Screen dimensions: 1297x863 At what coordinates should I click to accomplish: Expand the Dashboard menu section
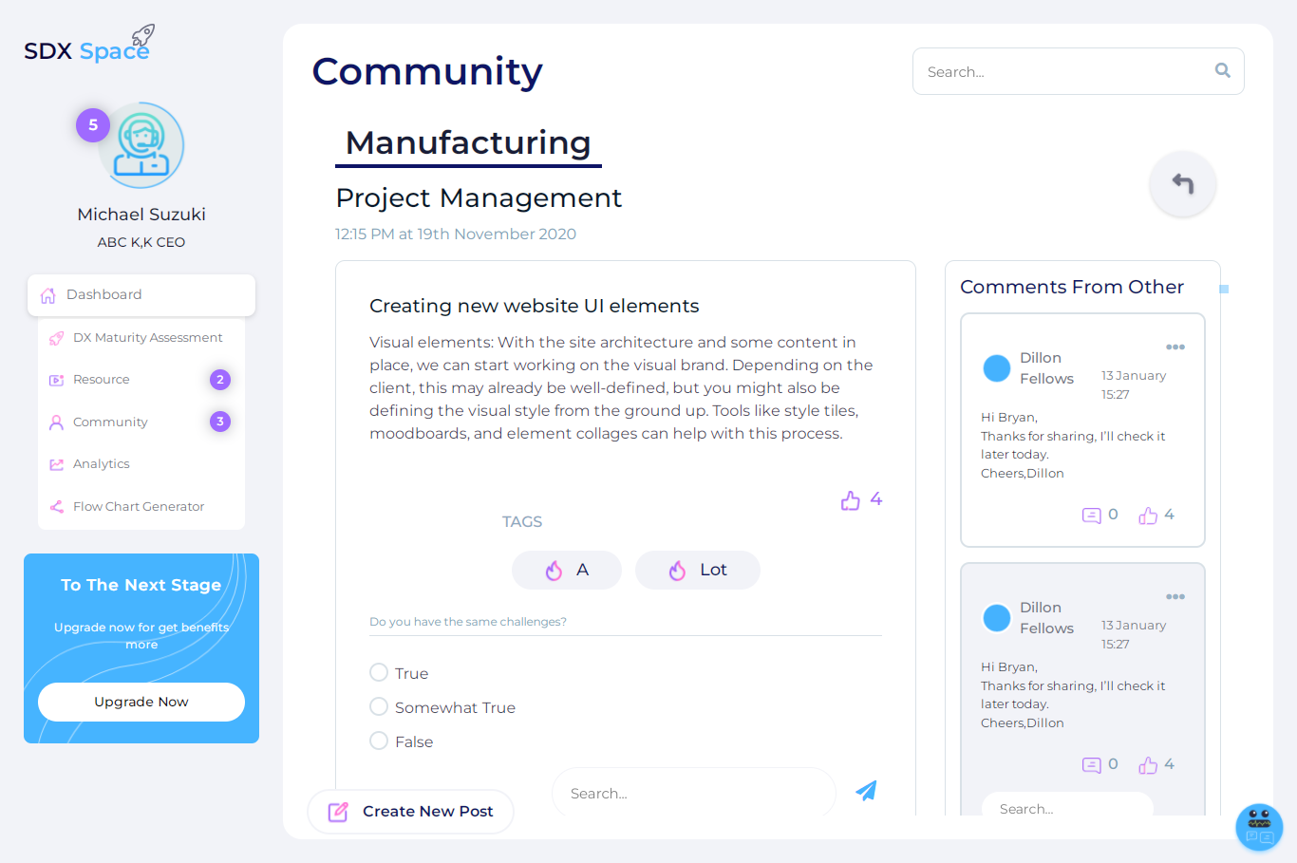pyautogui.click(x=141, y=295)
